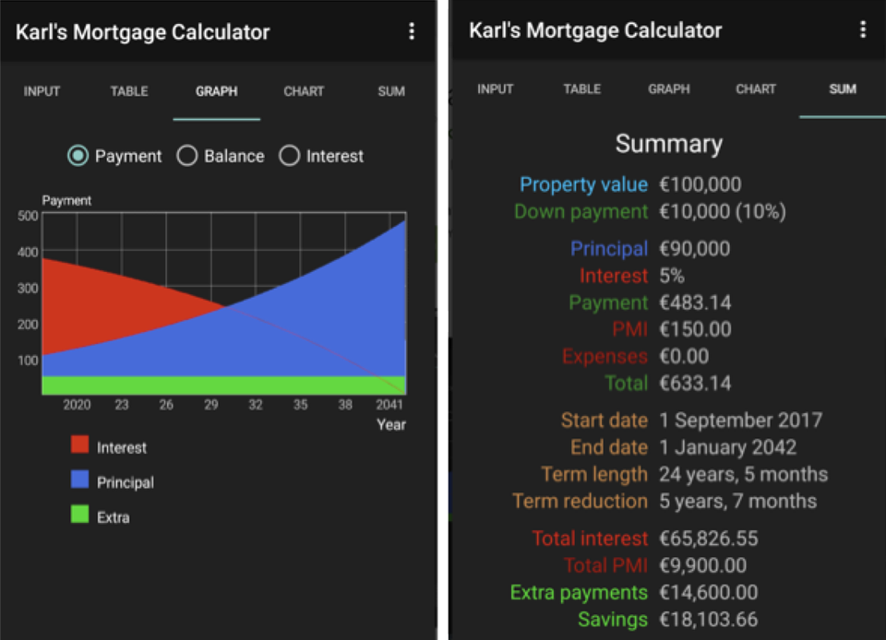Click the 2041 year axis label
Viewport: 886px width, 640px height.
389,405
